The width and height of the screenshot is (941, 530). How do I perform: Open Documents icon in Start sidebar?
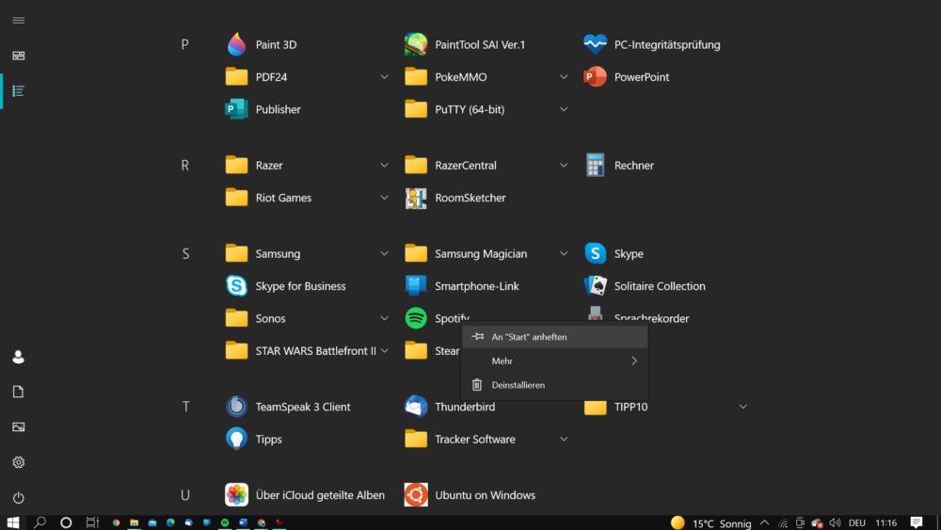click(19, 392)
